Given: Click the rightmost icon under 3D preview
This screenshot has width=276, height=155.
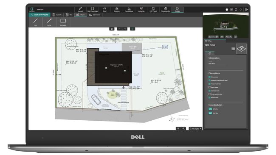Looking at the screenshot, I should (x=236, y=37).
